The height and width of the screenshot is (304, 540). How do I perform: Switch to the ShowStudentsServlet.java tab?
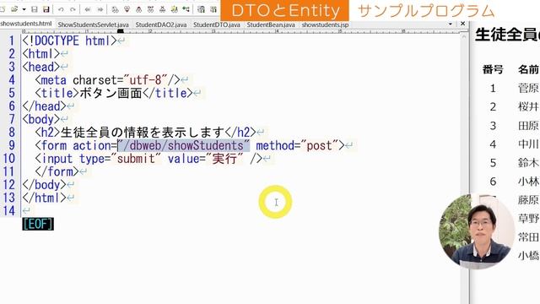tap(94, 24)
